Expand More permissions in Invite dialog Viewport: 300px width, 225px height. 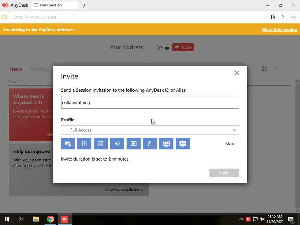click(x=230, y=144)
